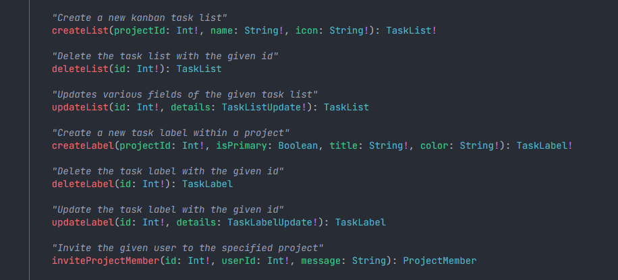Click the deleteLabel function name
The height and width of the screenshot is (280, 618).
point(83,184)
